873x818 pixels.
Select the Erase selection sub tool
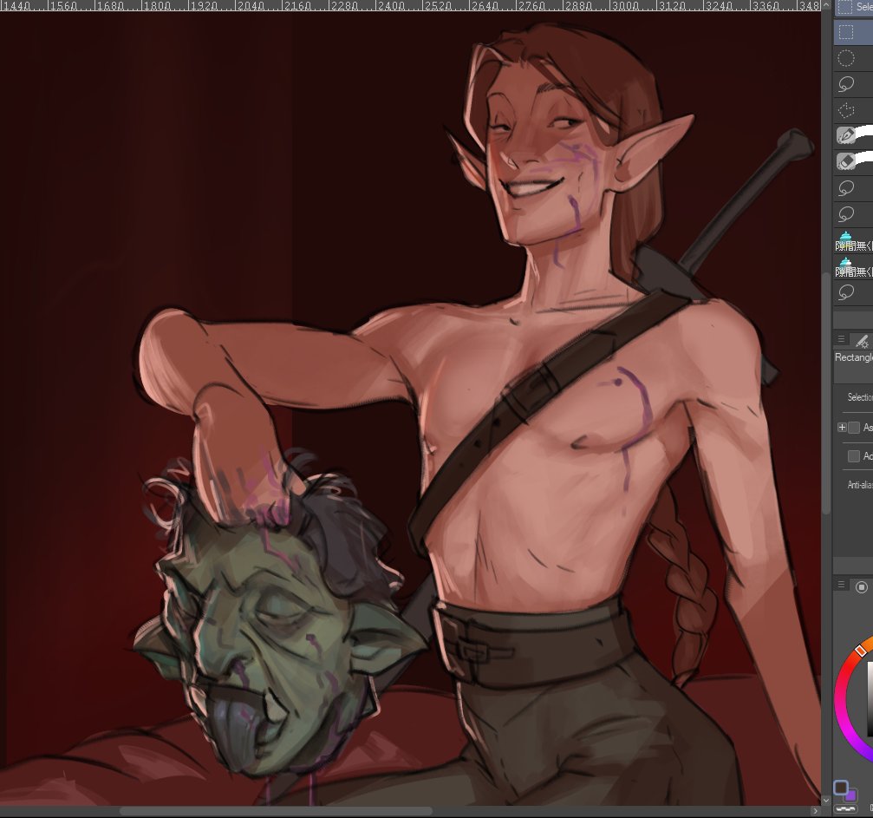(853, 161)
